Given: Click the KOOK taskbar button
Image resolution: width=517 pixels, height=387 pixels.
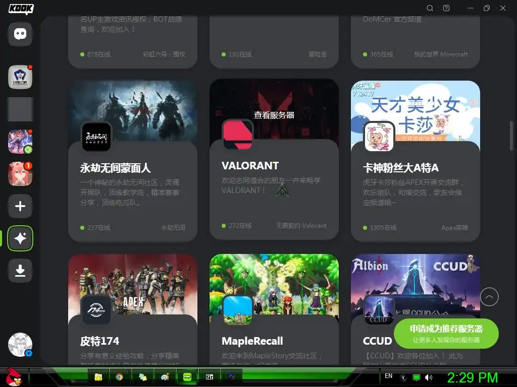Looking at the screenshot, I should click(x=187, y=377).
